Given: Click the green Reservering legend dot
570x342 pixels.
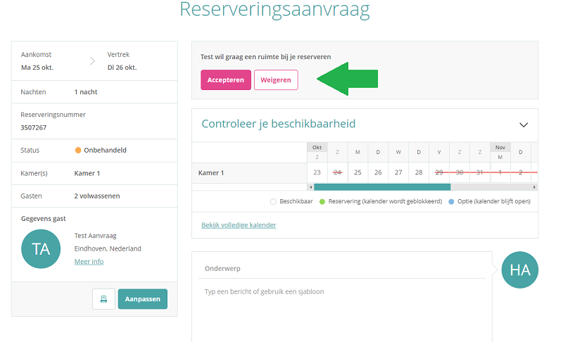Looking at the screenshot, I should 322,202.
